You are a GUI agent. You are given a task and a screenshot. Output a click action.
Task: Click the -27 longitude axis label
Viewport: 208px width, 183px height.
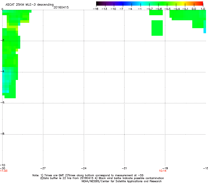43,168
